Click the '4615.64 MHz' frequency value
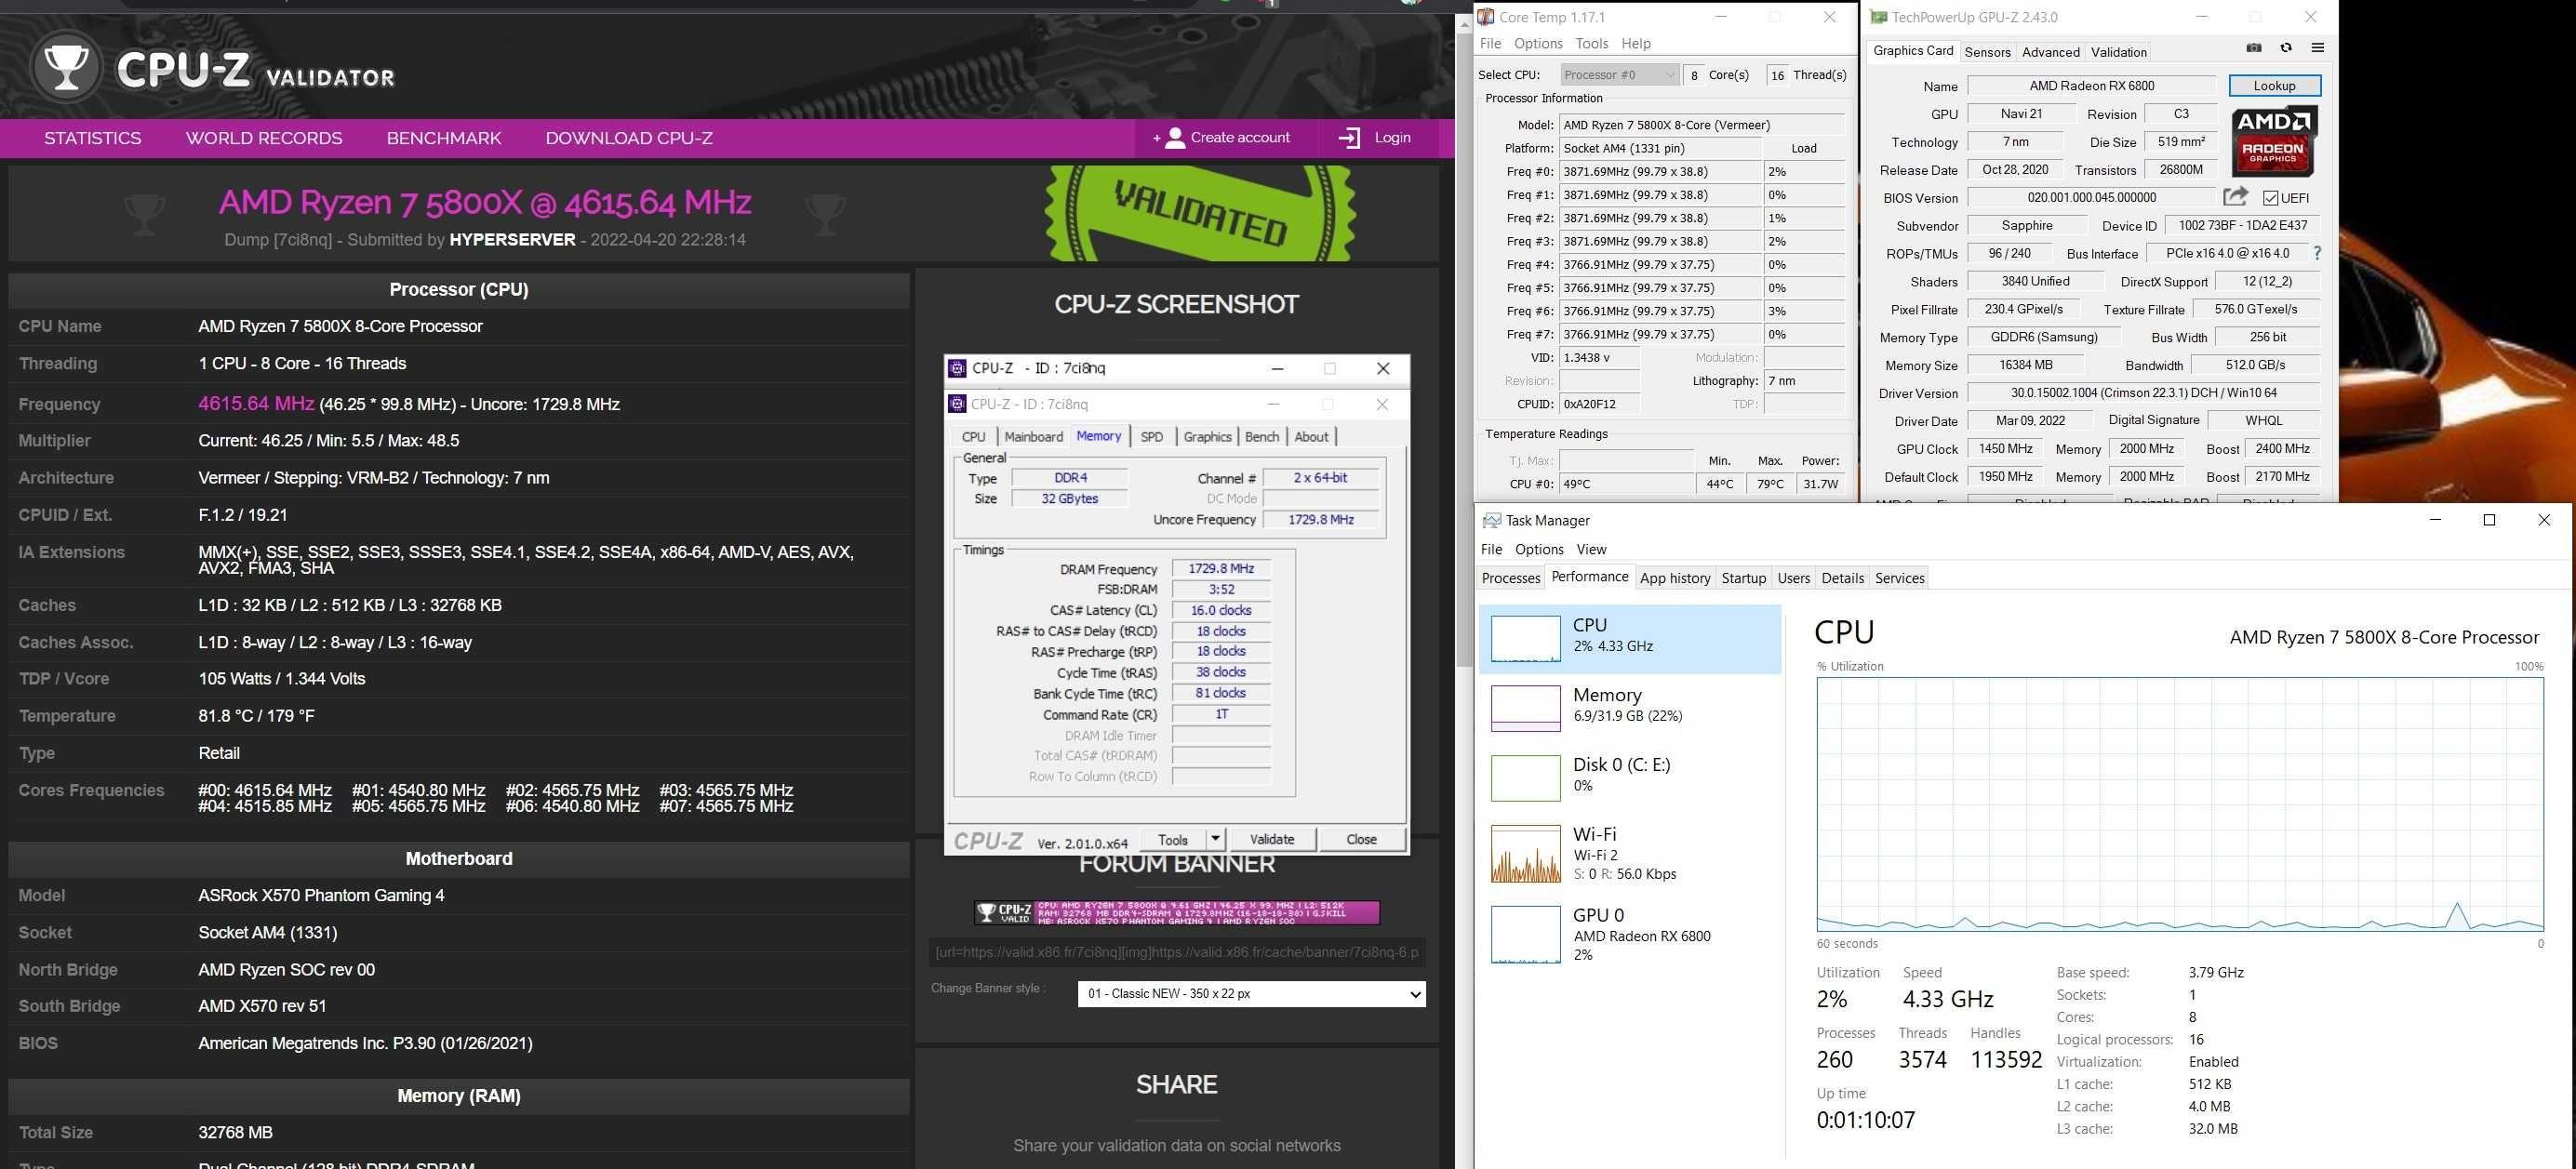Image resolution: width=2576 pixels, height=1169 pixels. pyautogui.click(x=256, y=404)
